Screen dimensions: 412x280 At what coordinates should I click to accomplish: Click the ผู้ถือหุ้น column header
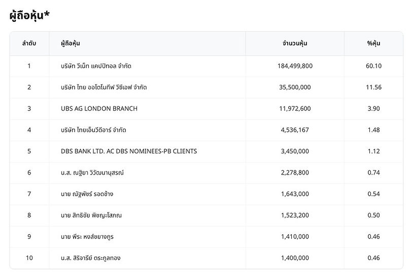[70, 44]
